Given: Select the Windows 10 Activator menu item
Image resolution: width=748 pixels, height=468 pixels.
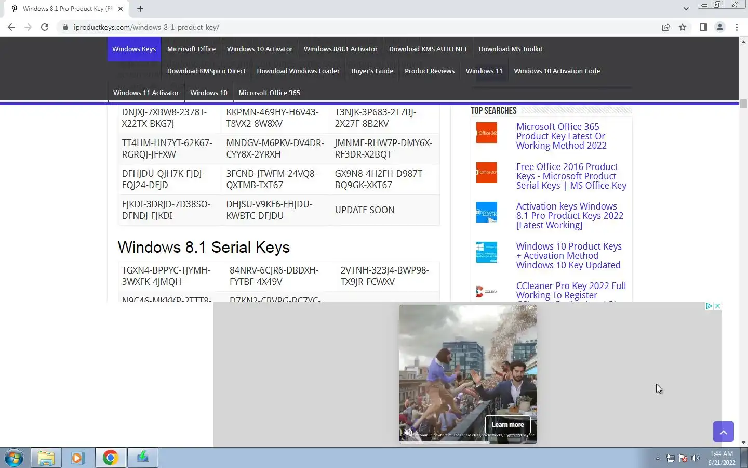Looking at the screenshot, I should pyautogui.click(x=260, y=49).
